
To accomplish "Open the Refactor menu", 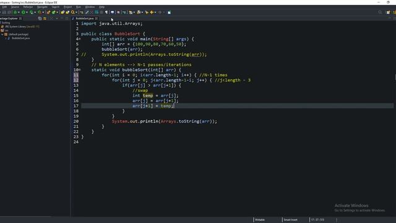I will coord(28,7).
